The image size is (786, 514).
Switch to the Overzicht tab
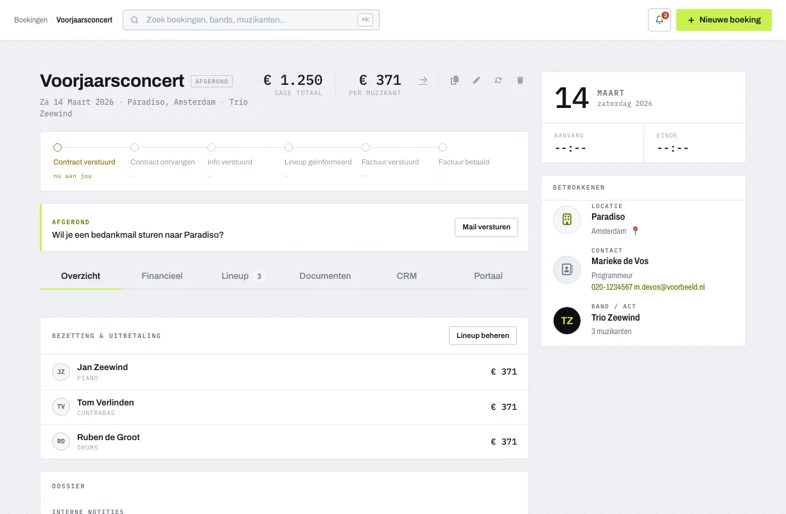pyautogui.click(x=81, y=276)
